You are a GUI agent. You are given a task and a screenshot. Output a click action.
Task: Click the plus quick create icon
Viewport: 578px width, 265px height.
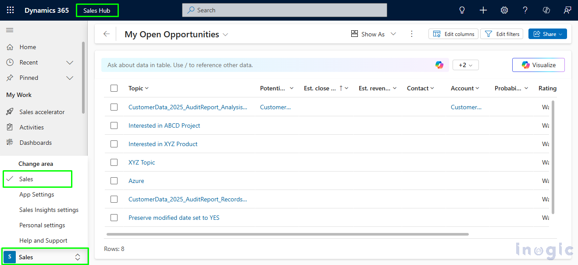483,10
